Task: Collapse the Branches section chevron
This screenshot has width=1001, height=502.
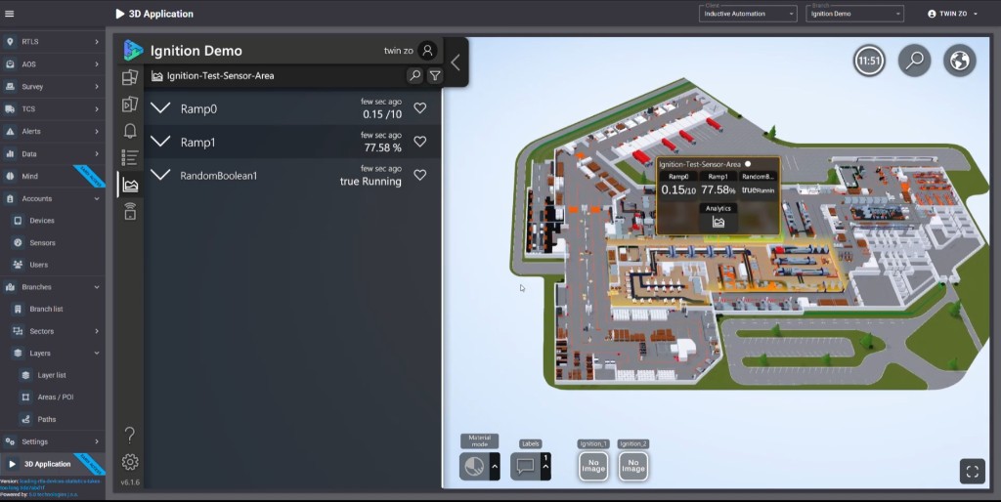Action: pyautogui.click(x=97, y=287)
